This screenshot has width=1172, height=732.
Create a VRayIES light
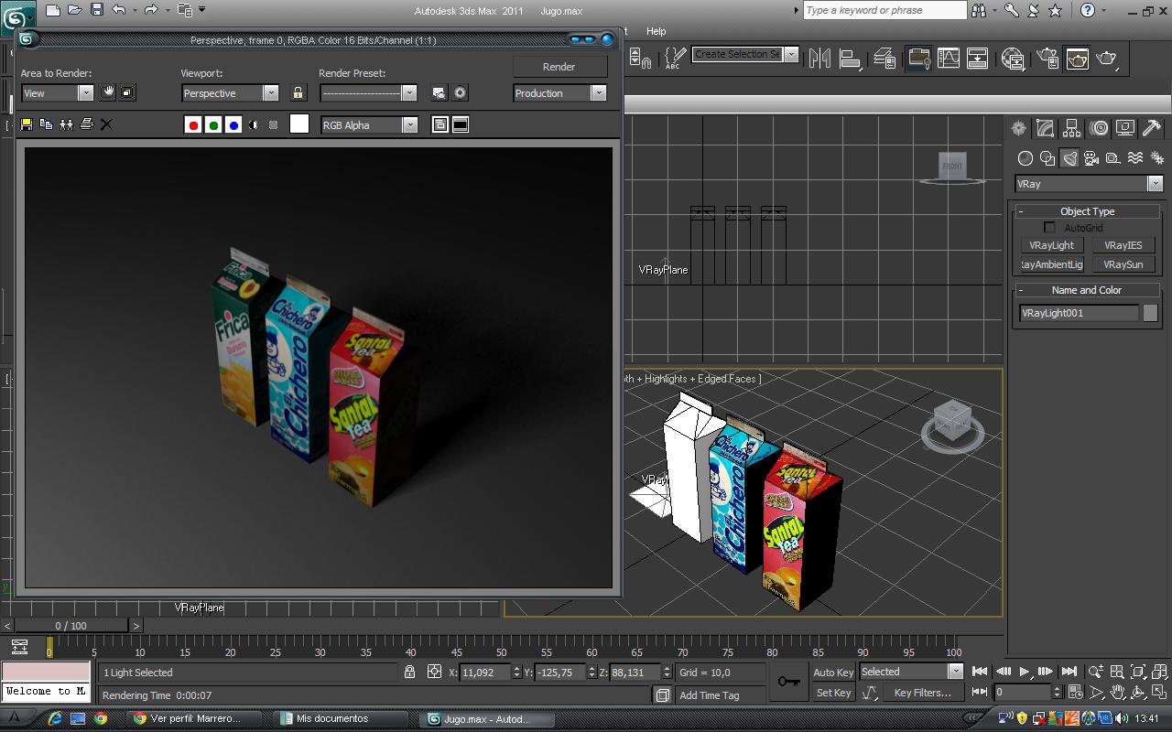pyautogui.click(x=1123, y=245)
